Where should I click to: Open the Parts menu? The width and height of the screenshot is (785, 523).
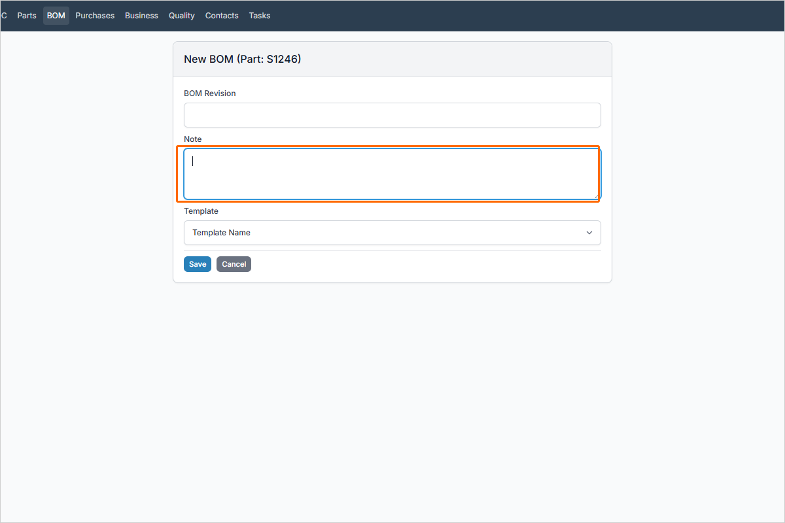pyautogui.click(x=27, y=16)
